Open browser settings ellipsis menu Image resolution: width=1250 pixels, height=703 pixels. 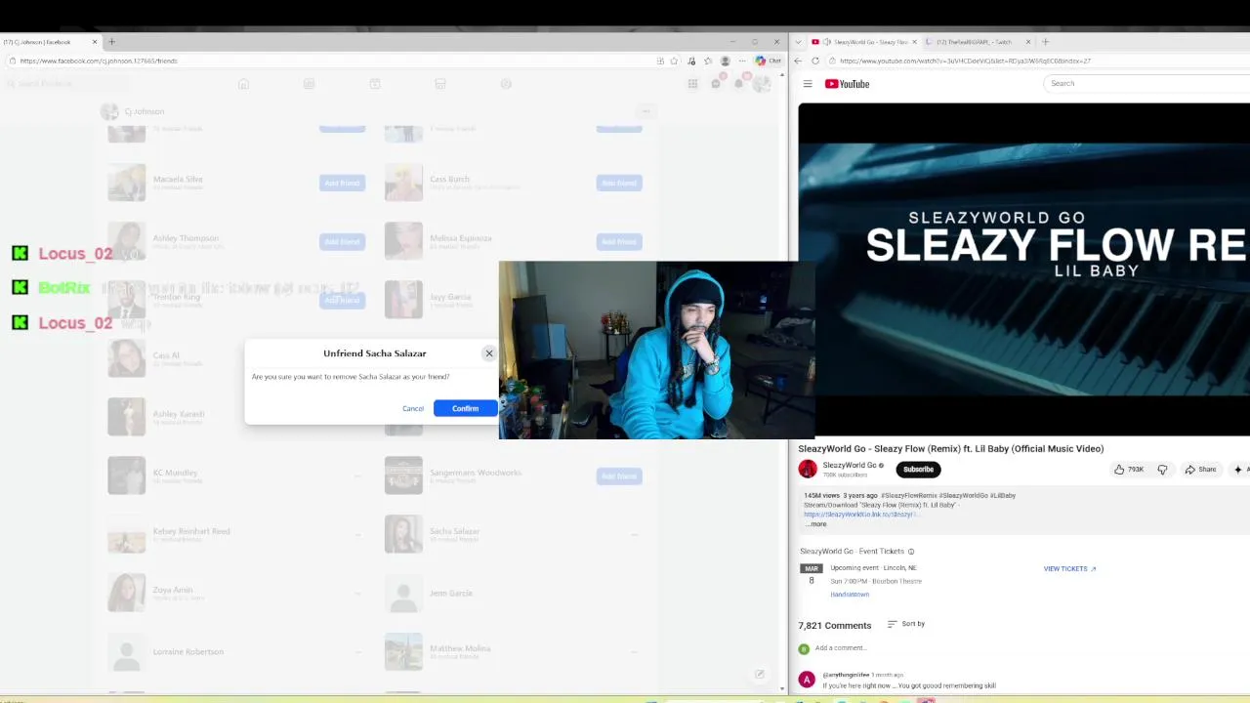741,61
